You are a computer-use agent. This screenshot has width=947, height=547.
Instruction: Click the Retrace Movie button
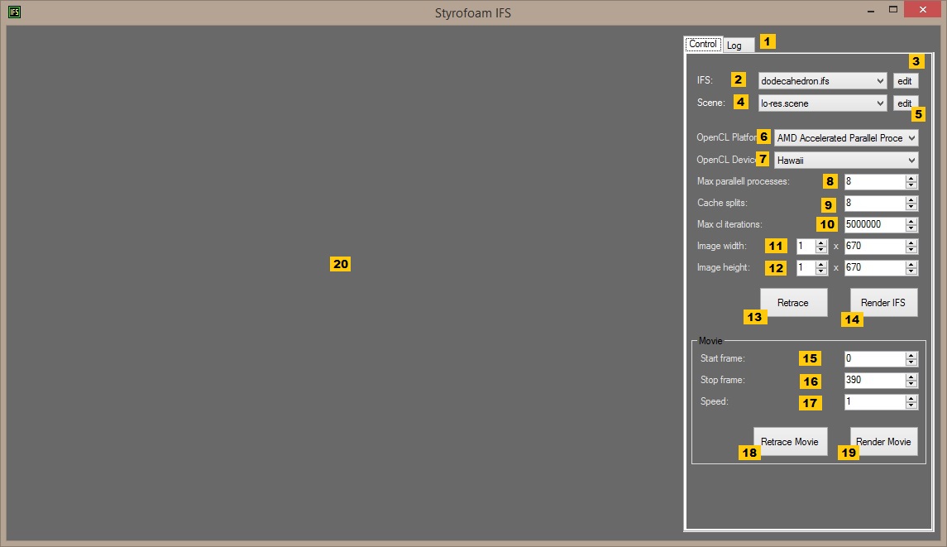click(x=790, y=441)
